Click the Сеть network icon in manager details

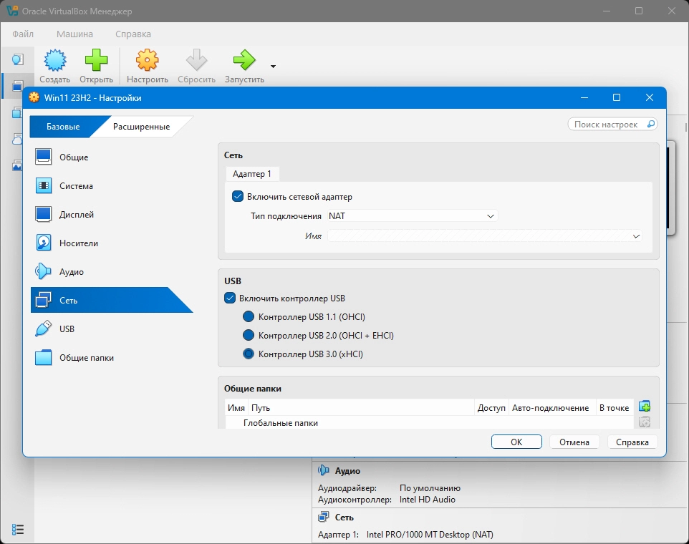324,517
